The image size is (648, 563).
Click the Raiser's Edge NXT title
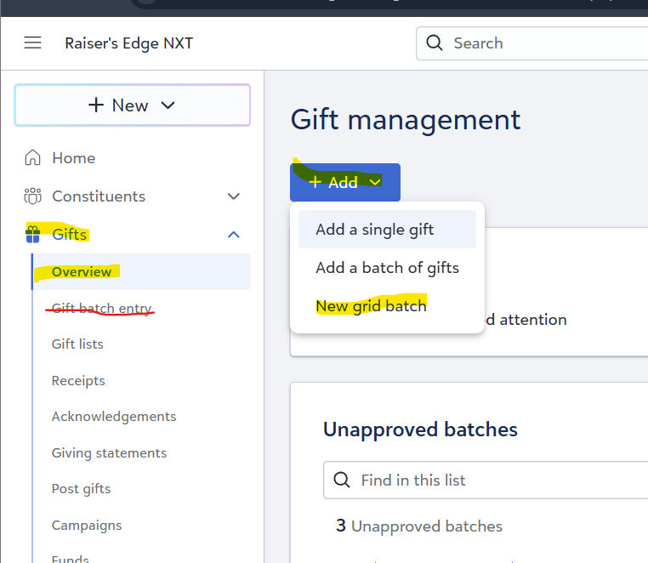[129, 43]
